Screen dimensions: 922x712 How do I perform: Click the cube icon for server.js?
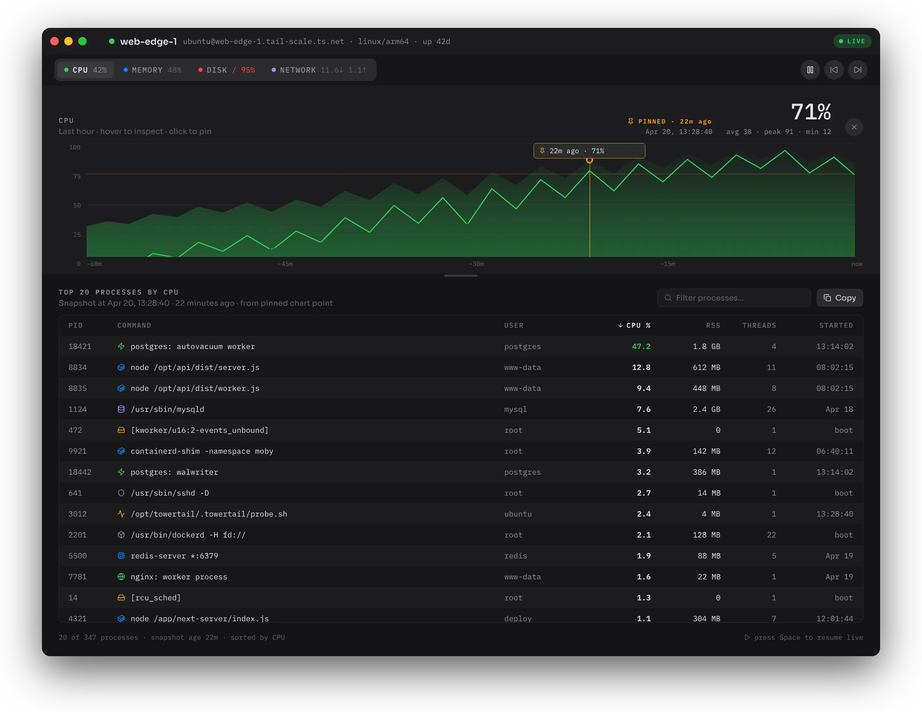coord(121,368)
